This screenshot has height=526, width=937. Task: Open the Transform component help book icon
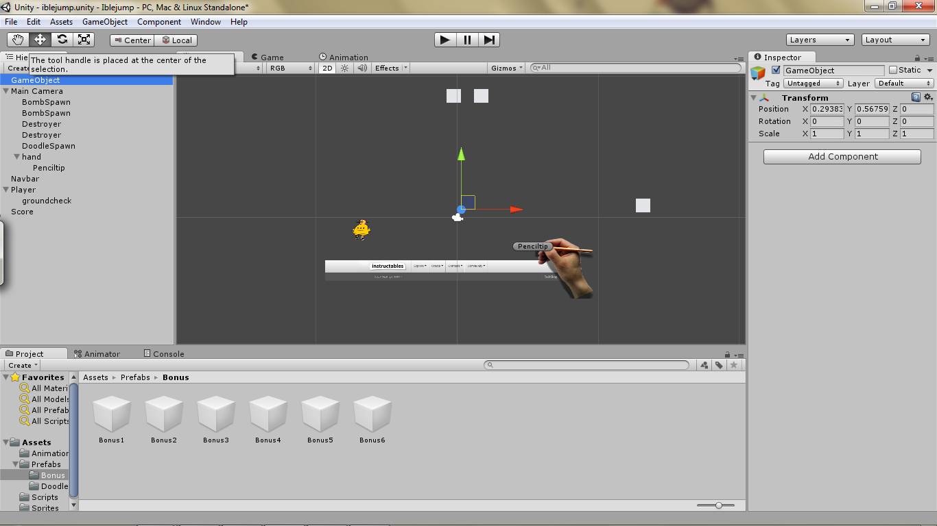[x=916, y=97]
